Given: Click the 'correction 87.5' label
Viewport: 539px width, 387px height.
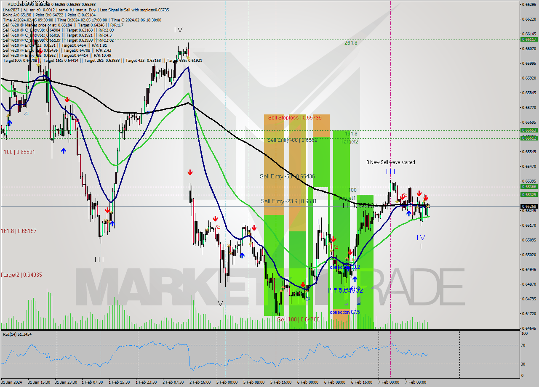Looking at the screenshot, I should click(344, 312).
